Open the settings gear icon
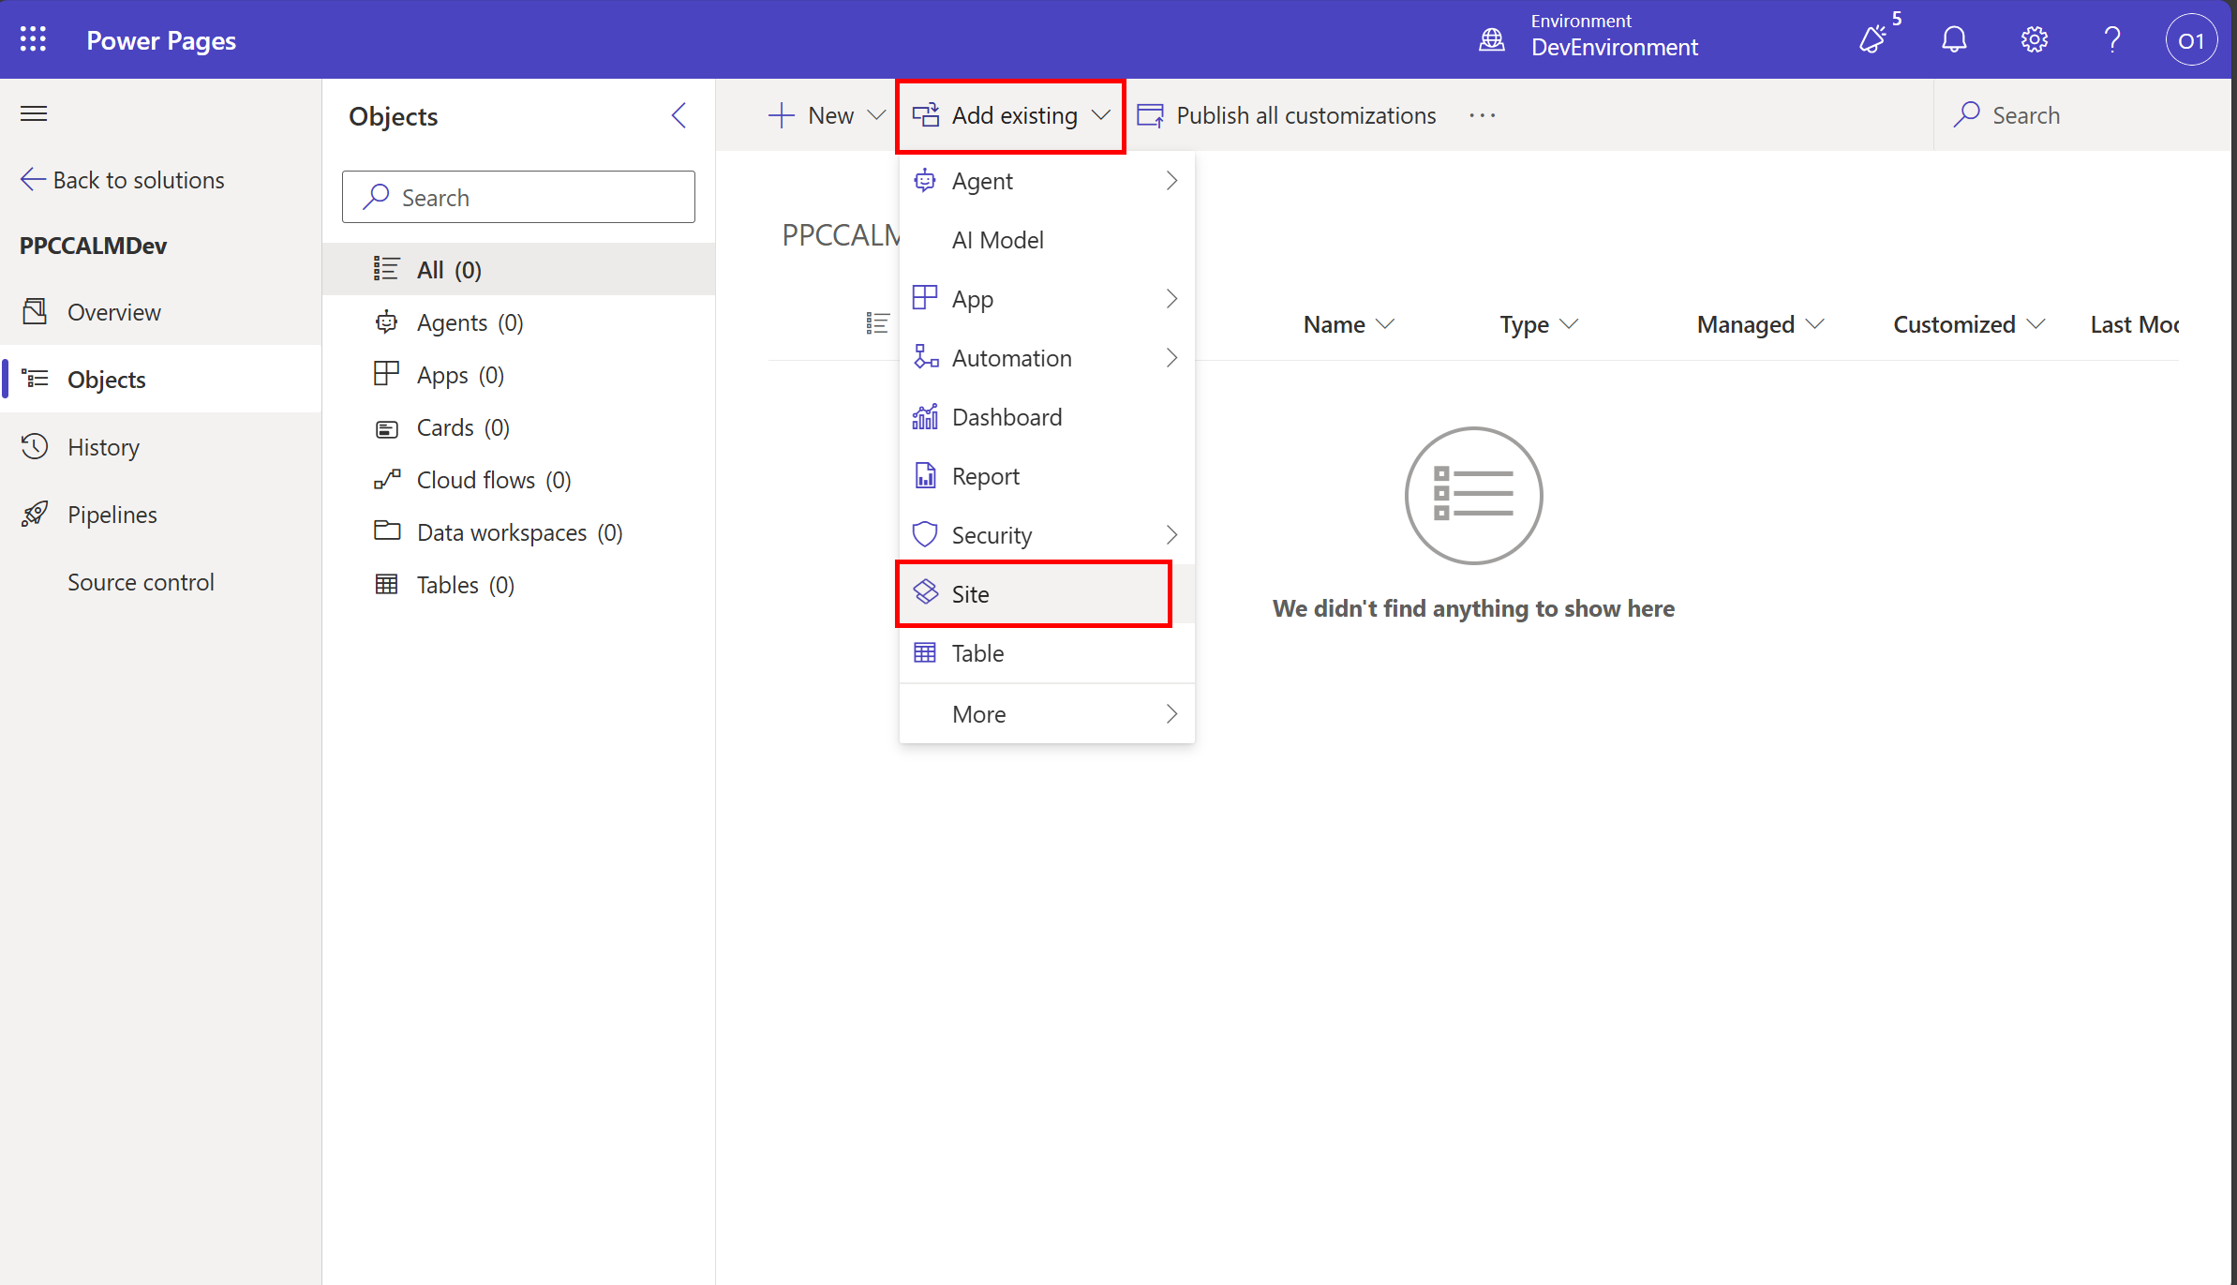This screenshot has width=2237, height=1285. (x=2033, y=39)
